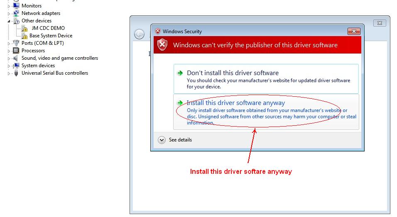397x217 pixels.
Task: Close the Windows Security dialog
Action: 354,32
